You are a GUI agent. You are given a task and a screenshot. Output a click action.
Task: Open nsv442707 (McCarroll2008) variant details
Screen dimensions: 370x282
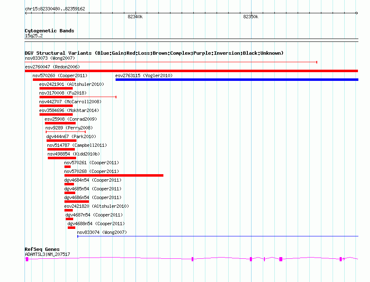point(70,102)
